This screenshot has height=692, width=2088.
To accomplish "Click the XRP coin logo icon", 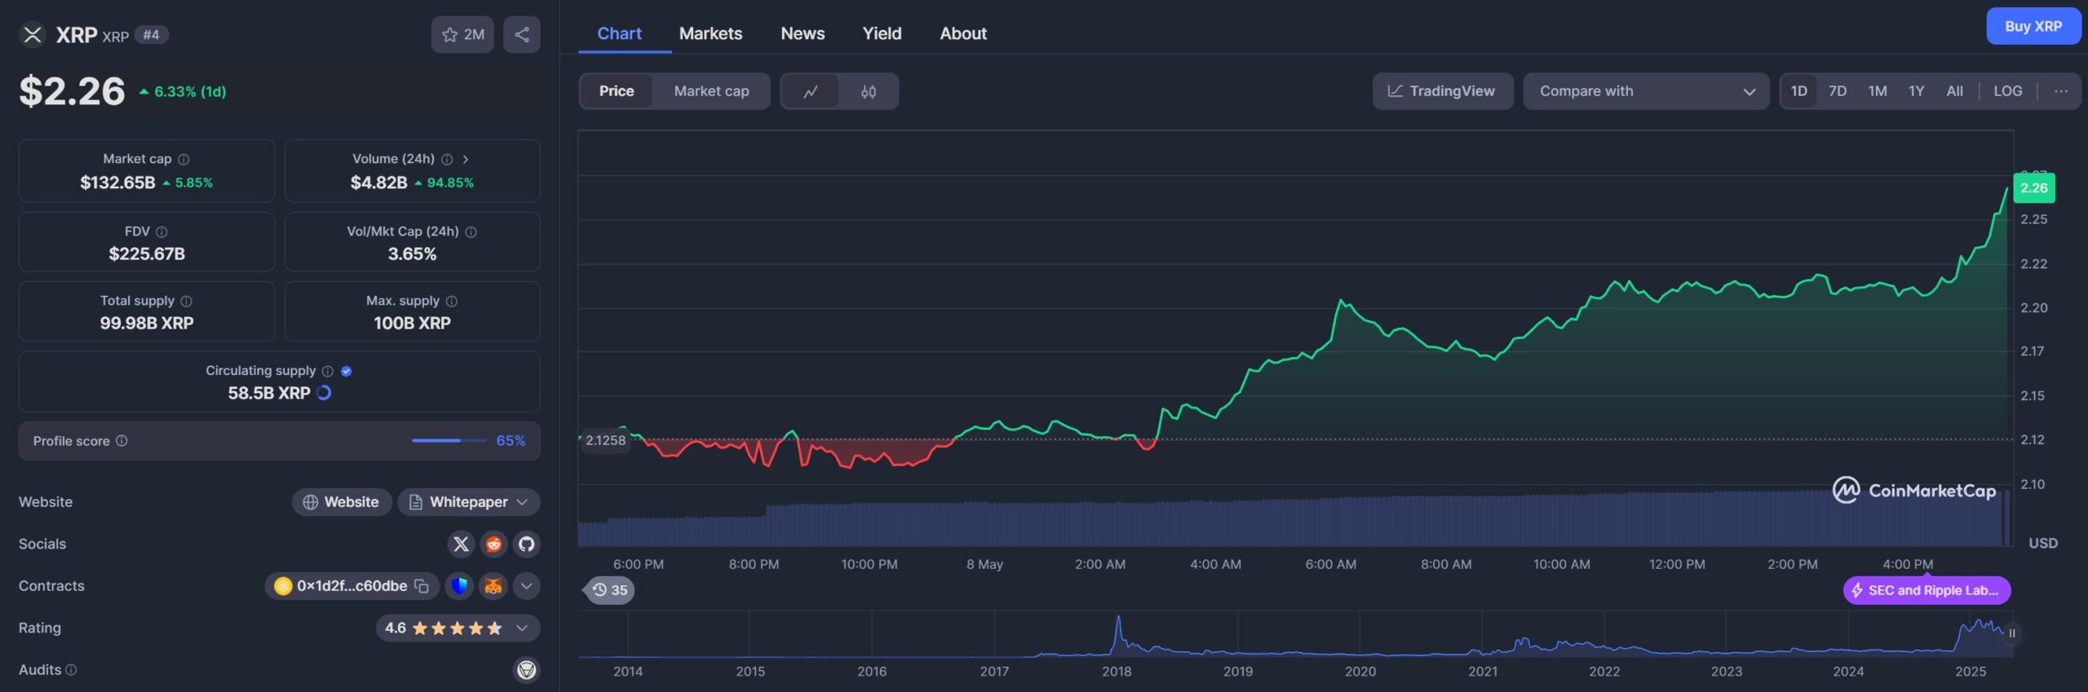I will [x=32, y=34].
